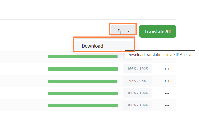The image size is (199, 137).
Task: Click the partially hidden top progress bar
Action: [83, 57]
